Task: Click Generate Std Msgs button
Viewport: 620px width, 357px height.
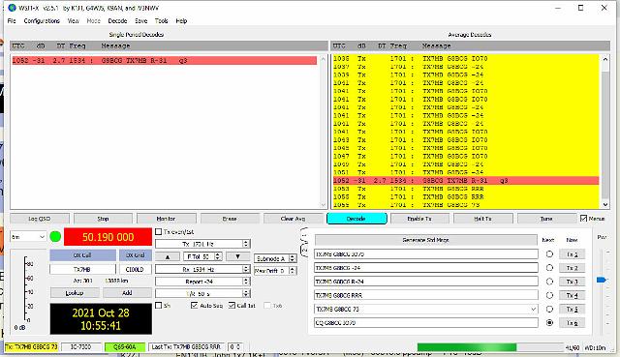Action: tap(426, 240)
